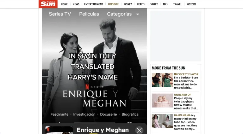Open the DAMN MAMA tube top article
Viewport: 243px width, 134px height.
pos(186,122)
